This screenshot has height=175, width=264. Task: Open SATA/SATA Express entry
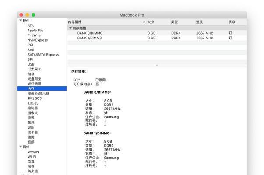(x=43, y=55)
